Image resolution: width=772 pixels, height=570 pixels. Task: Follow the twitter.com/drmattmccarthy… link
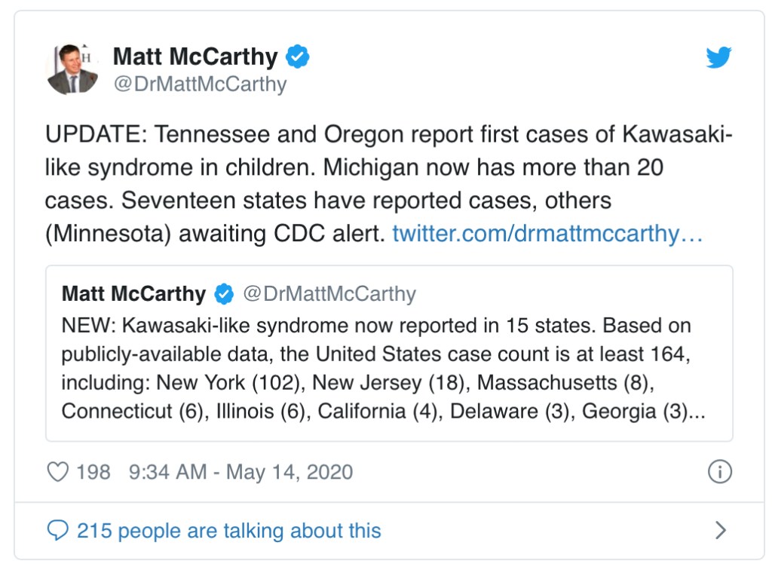tap(547, 234)
